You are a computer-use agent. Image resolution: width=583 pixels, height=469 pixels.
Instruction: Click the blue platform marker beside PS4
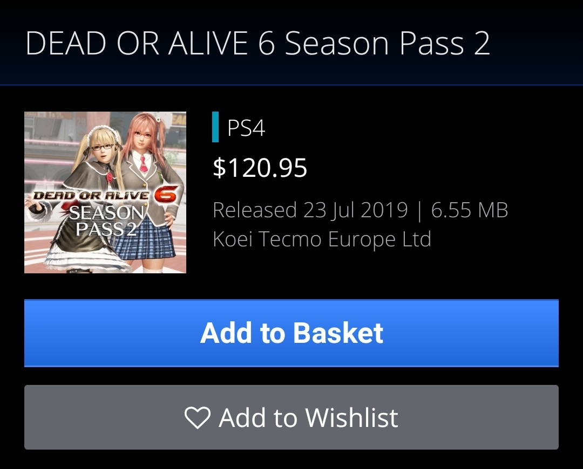click(215, 127)
